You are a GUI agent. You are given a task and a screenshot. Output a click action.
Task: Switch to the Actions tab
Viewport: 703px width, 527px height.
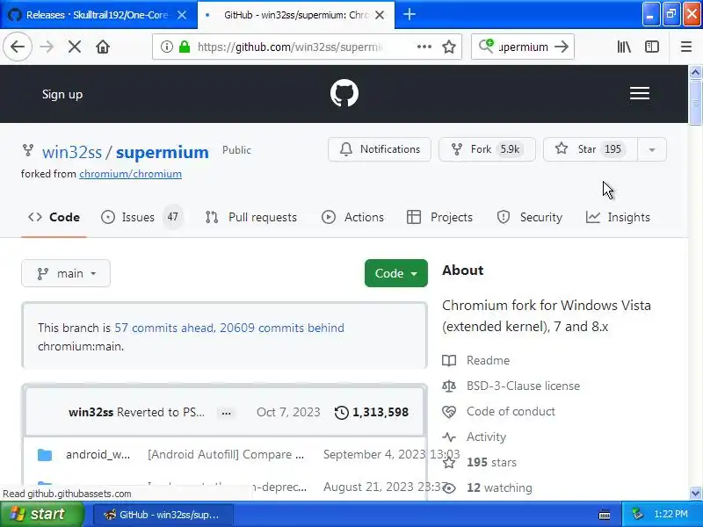(353, 217)
